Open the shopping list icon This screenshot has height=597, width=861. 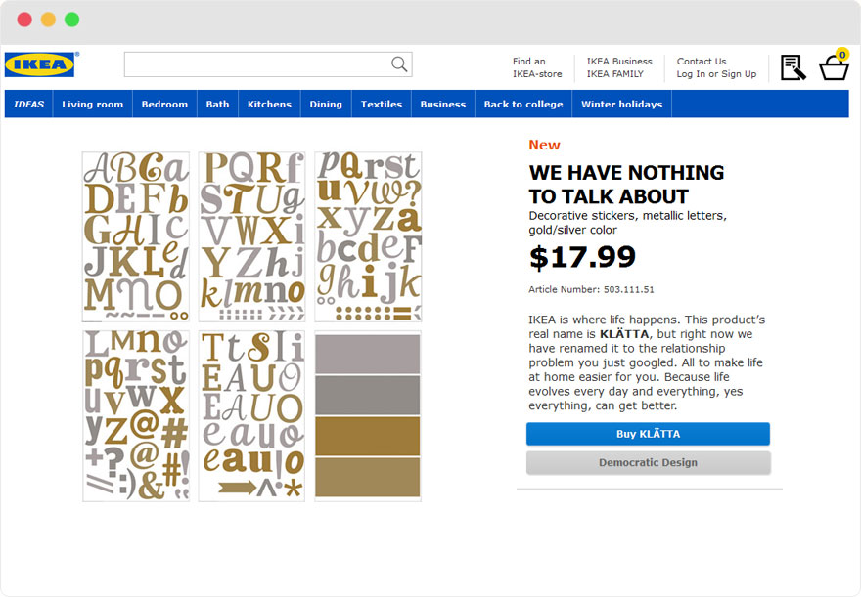(793, 67)
